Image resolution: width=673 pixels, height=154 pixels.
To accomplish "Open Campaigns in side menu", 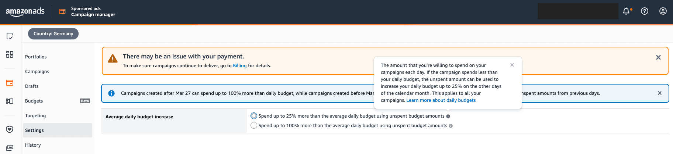I will click(x=37, y=72).
